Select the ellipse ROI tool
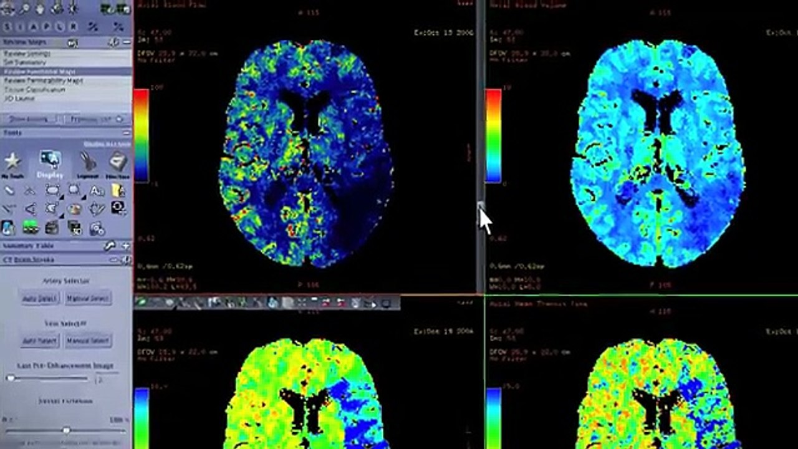The width and height of the screenshot is (798, 449). 52,190
